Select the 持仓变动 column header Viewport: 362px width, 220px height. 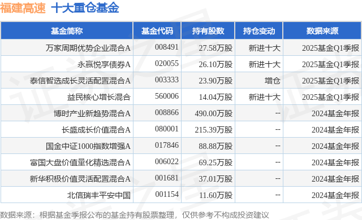[259, 31]
